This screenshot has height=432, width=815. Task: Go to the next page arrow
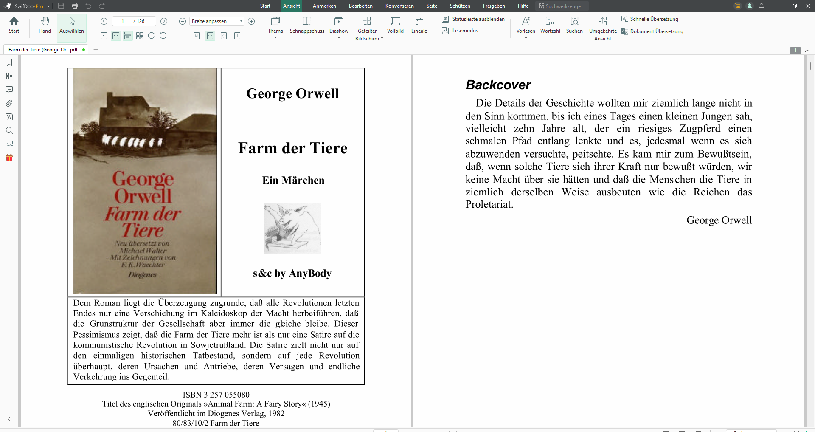coord(164,21)
